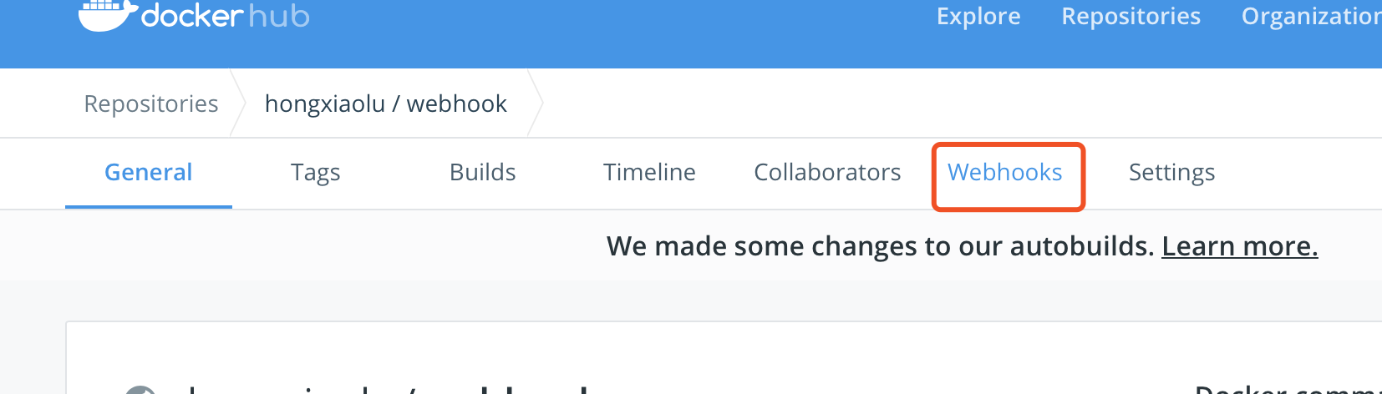Click the docker hub wordmark
The image size is (1382, 394).
(226, 15)
